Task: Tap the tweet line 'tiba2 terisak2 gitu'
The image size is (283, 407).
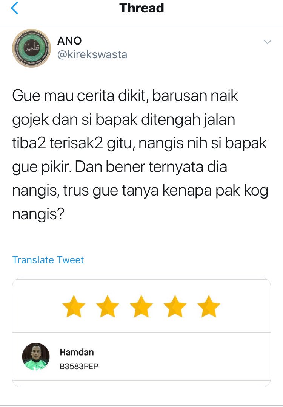Action: pos(139,143)
